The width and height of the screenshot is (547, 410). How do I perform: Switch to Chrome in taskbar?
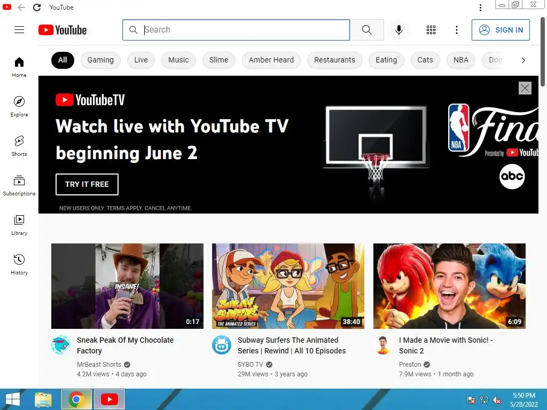76,399
